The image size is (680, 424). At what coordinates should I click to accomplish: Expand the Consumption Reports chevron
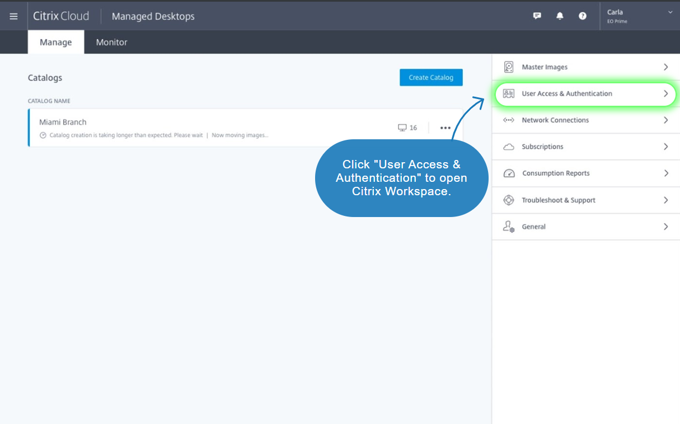coord(666,173)
